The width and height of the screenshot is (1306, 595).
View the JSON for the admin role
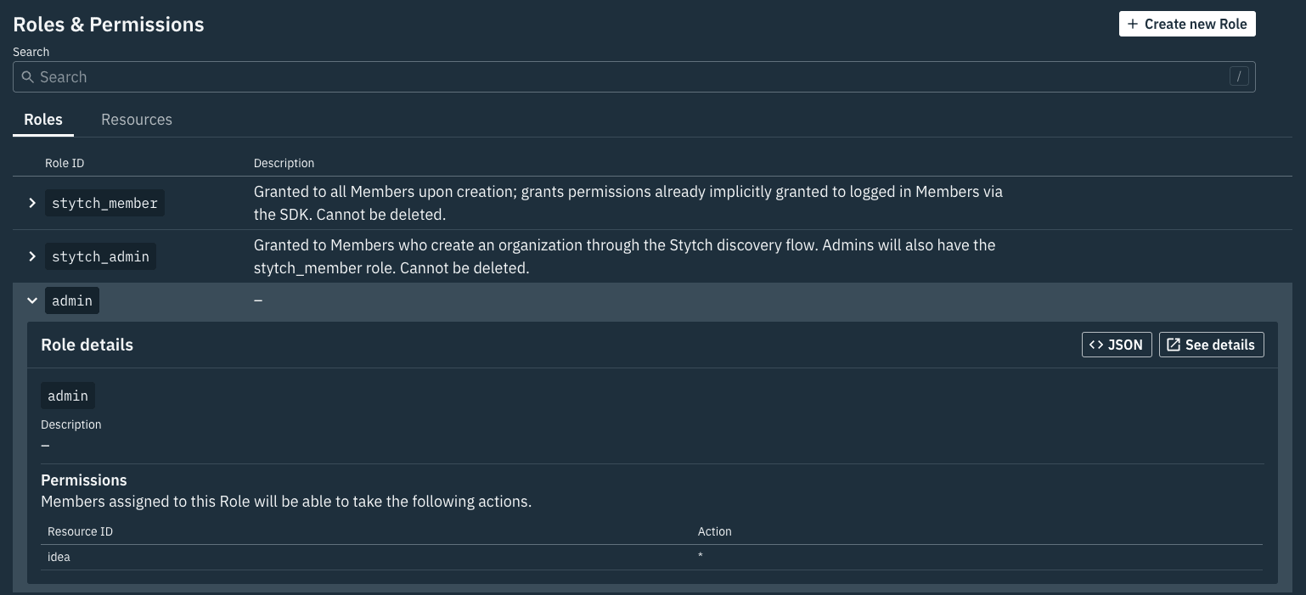coord(1117,345)
